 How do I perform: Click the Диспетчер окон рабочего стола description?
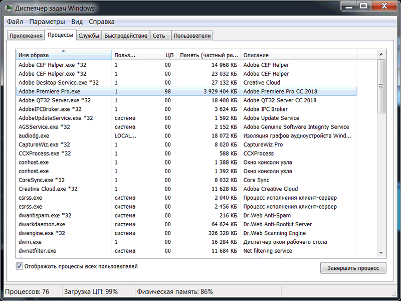285,242
